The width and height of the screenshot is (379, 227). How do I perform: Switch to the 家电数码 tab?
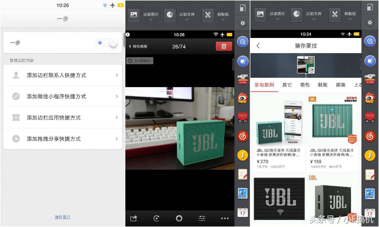(x=264, y=85)
